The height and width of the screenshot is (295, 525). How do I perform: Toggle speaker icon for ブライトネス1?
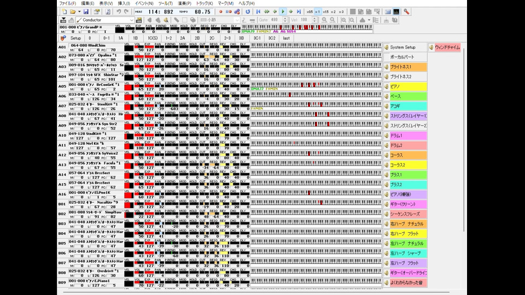387,67
